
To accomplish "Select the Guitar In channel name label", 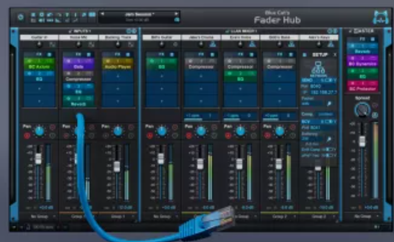I will point(39,38).
